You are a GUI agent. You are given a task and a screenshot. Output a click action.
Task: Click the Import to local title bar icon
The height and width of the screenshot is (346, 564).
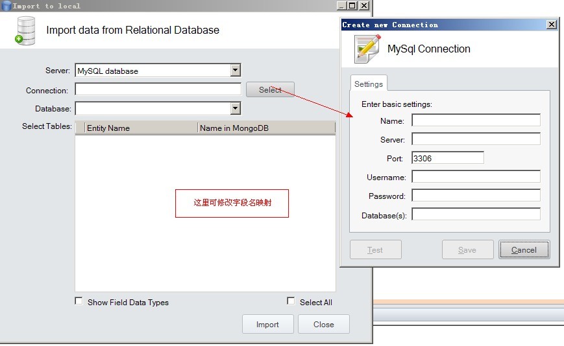click(6, 5)
